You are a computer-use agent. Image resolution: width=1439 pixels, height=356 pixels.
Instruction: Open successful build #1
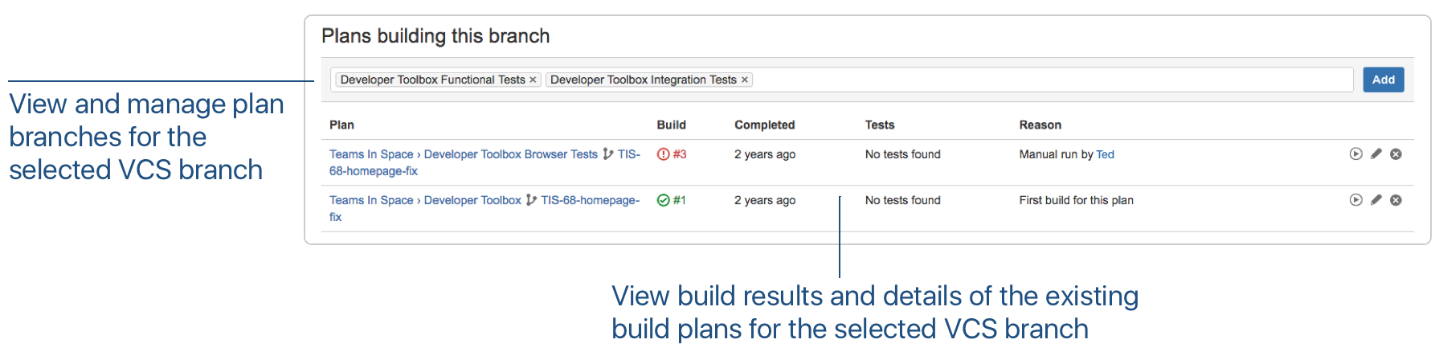[x=672, y=200]
